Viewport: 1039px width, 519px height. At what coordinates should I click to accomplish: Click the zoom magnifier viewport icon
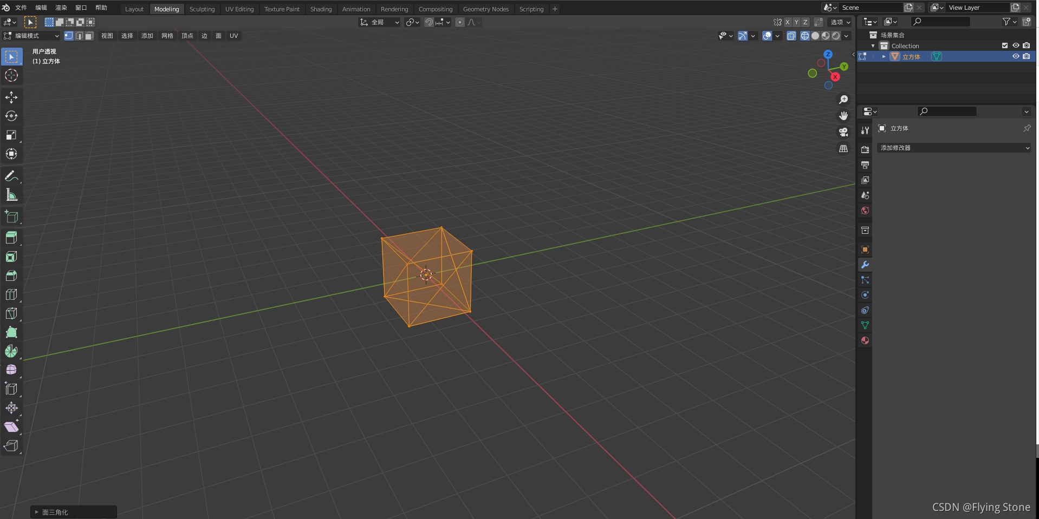(843, 100)
